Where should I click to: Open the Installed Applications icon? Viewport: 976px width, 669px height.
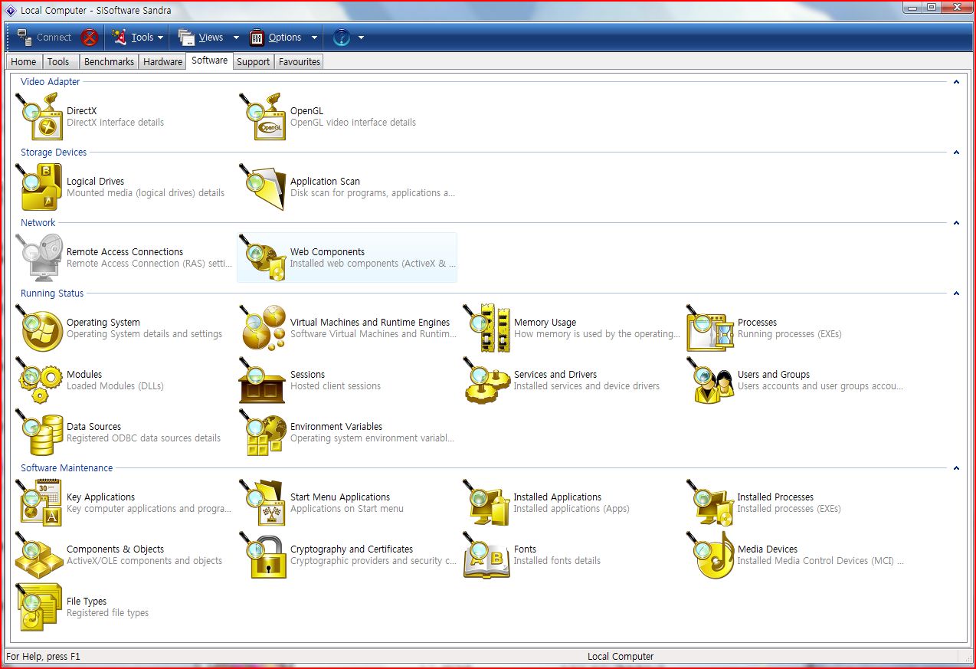pyautogui.click(x=486, y=503)
